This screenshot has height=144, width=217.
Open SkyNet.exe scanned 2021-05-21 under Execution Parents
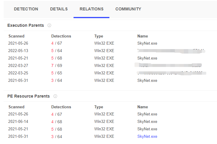pyautogui.click(x=147, y=58)
